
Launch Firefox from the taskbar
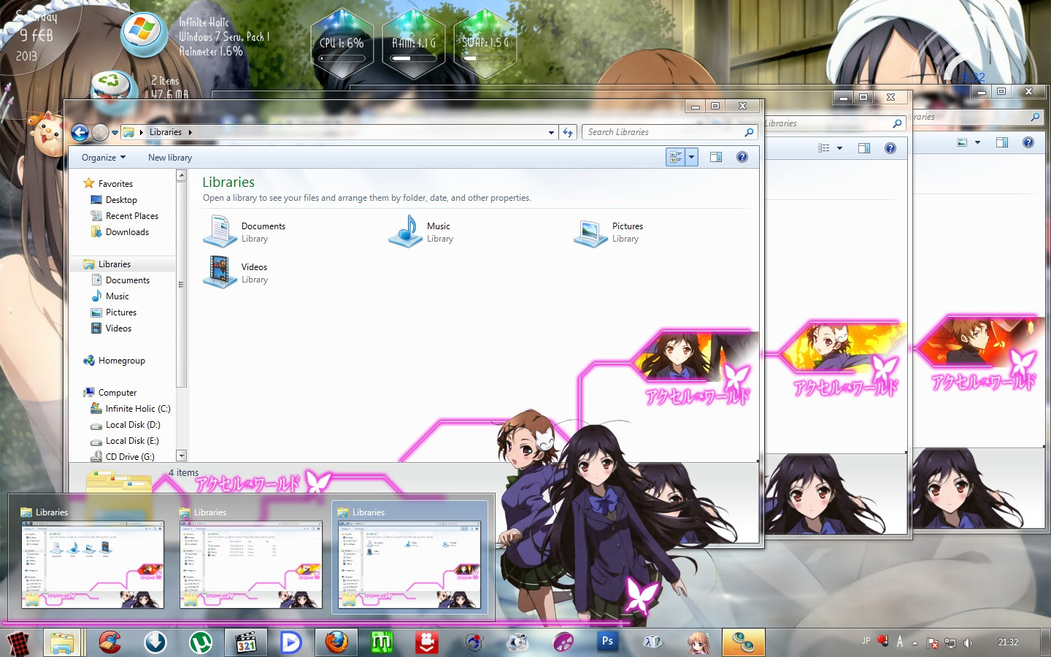336,642
